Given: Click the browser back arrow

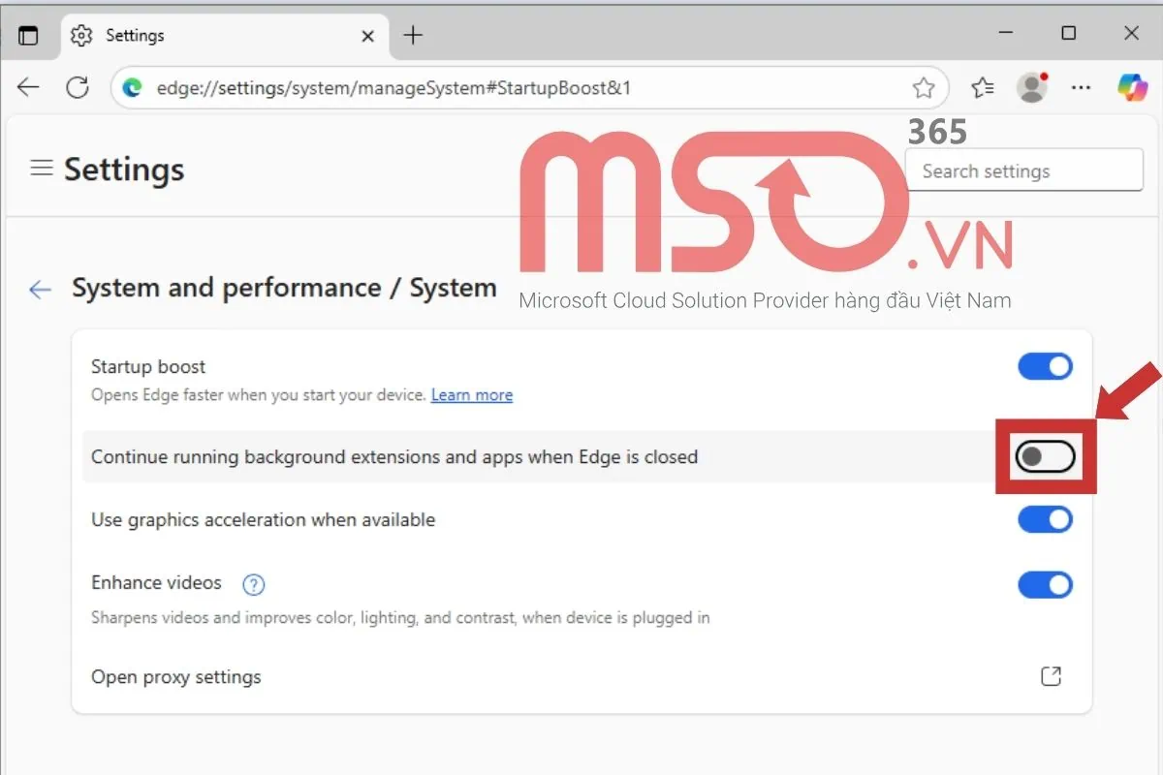Looking at the screenshot, I should point(28,87).
